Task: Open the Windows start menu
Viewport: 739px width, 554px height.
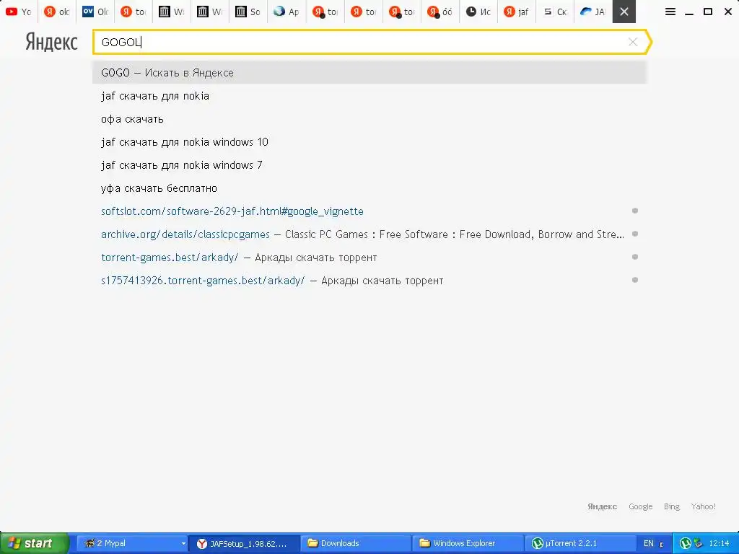Action: (34, 543)
